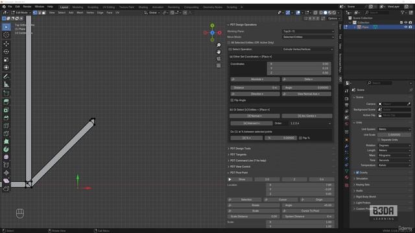The width and height of the screenshot is (415, 233).
Task: Open the File menu
Action: pyautogui.click(x=10, y=6)
